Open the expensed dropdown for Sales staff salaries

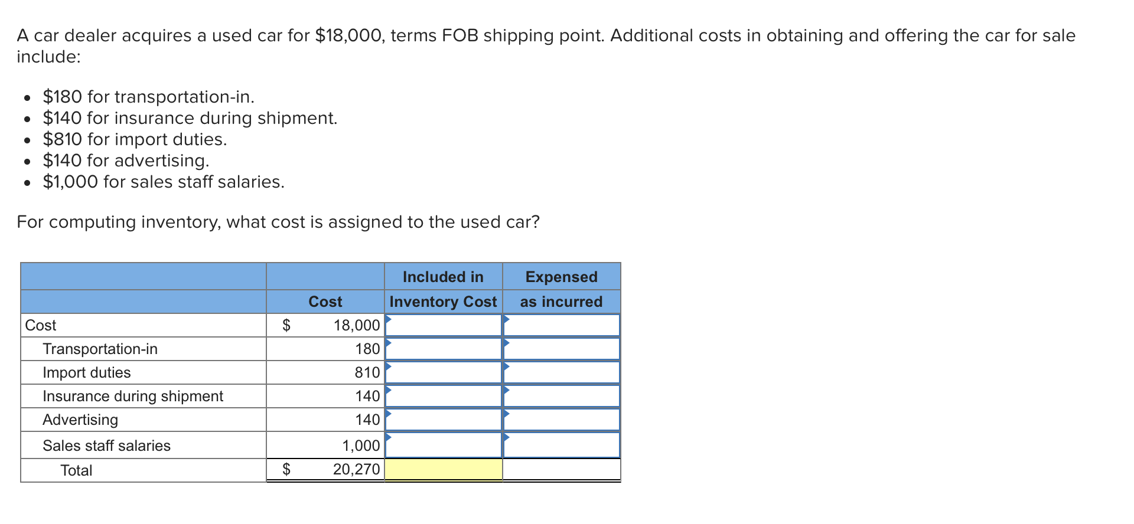[x=561, y=445]
